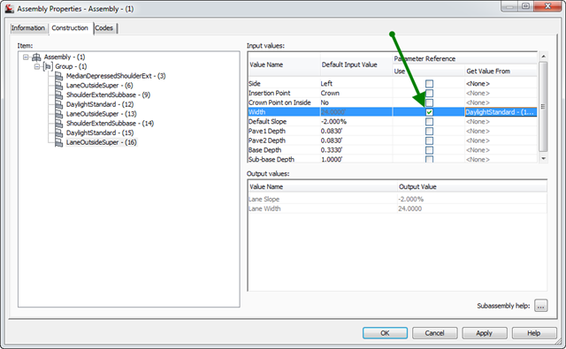566x349 pixels.
Task: Collapse the Group - (1) tree node
Action: pos(37,66)
